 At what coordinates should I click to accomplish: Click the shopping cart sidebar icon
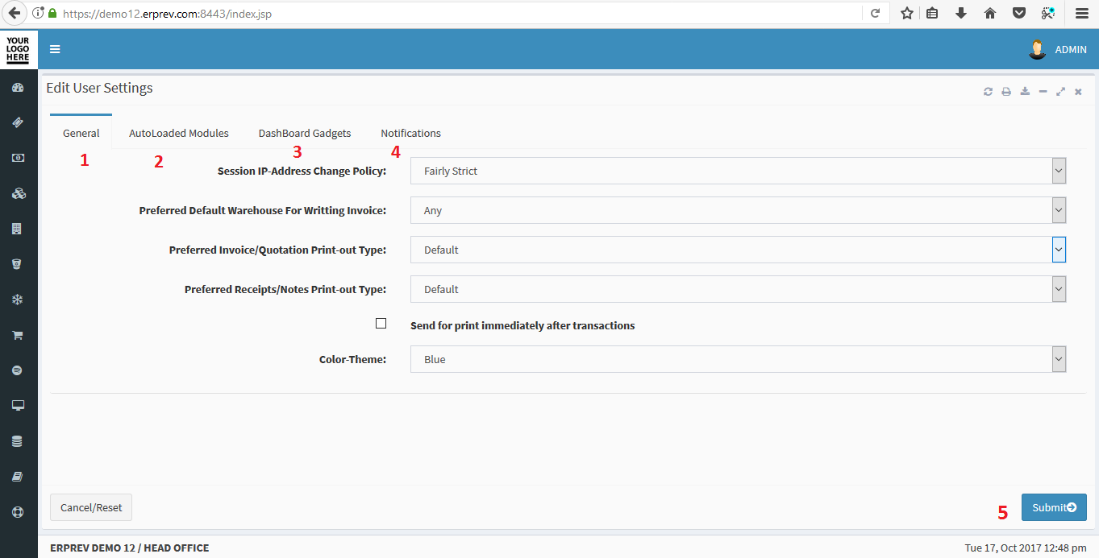[x=18, y=335]
